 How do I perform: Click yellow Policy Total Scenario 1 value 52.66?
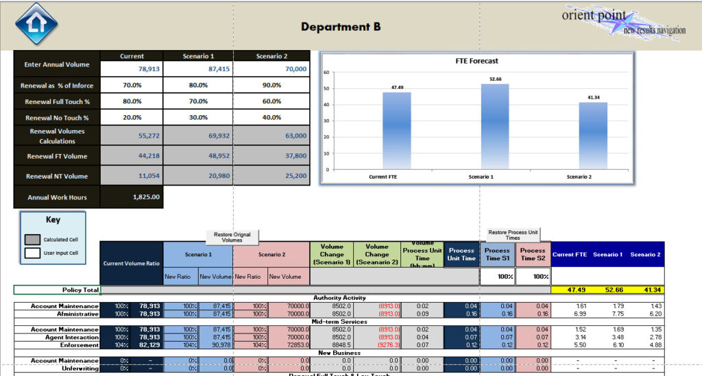(614, 290)
